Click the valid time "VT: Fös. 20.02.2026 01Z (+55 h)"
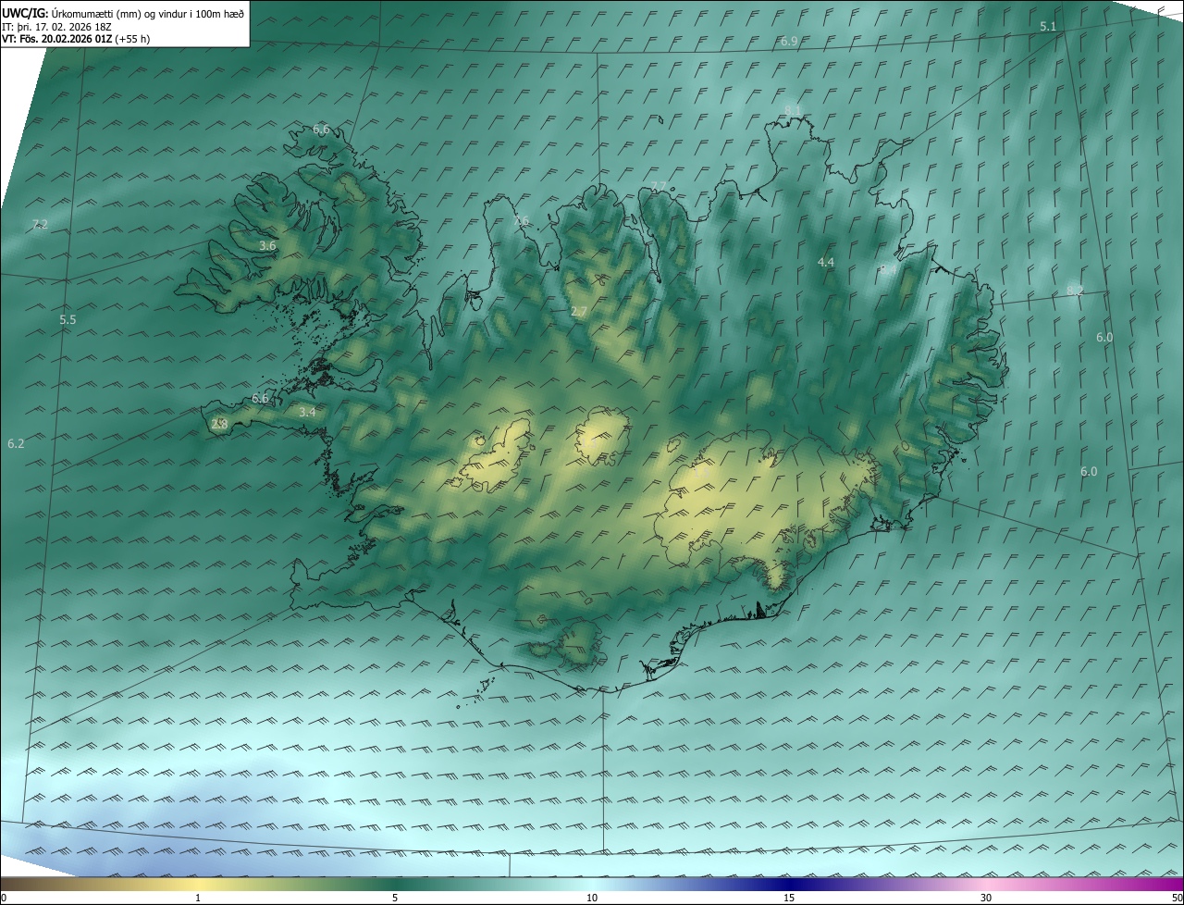1184x905 pixels. coord(76,39)
